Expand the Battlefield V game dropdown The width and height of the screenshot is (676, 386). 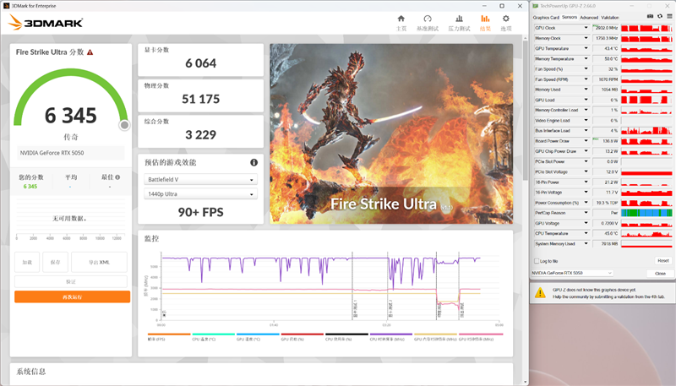coord(200,180)
